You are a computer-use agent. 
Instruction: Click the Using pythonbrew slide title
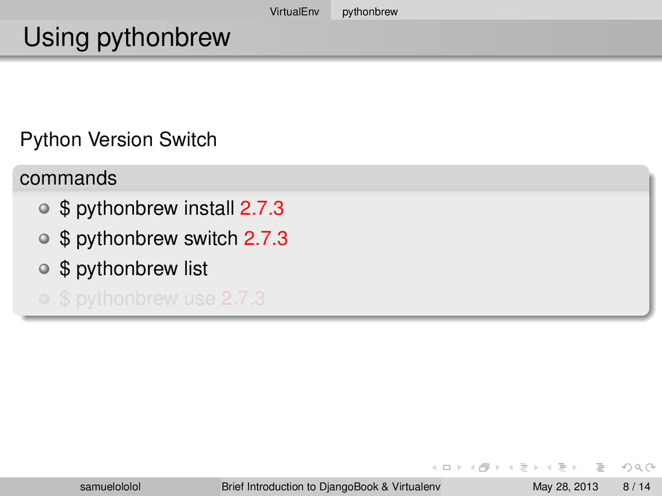click(x=127, y=37)
